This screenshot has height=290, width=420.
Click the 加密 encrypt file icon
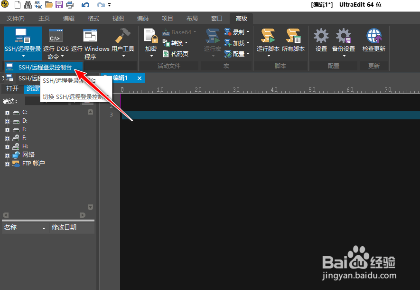[x=151, y=36]
